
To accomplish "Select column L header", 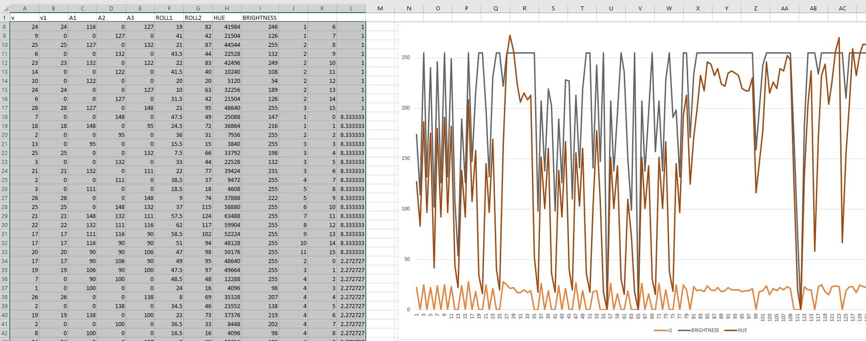I will click(x=351, y=8).
